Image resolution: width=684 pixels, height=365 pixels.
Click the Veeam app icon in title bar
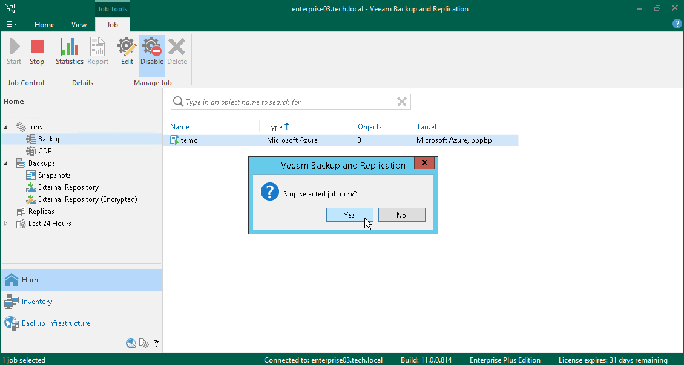click(x=10, y=8)
